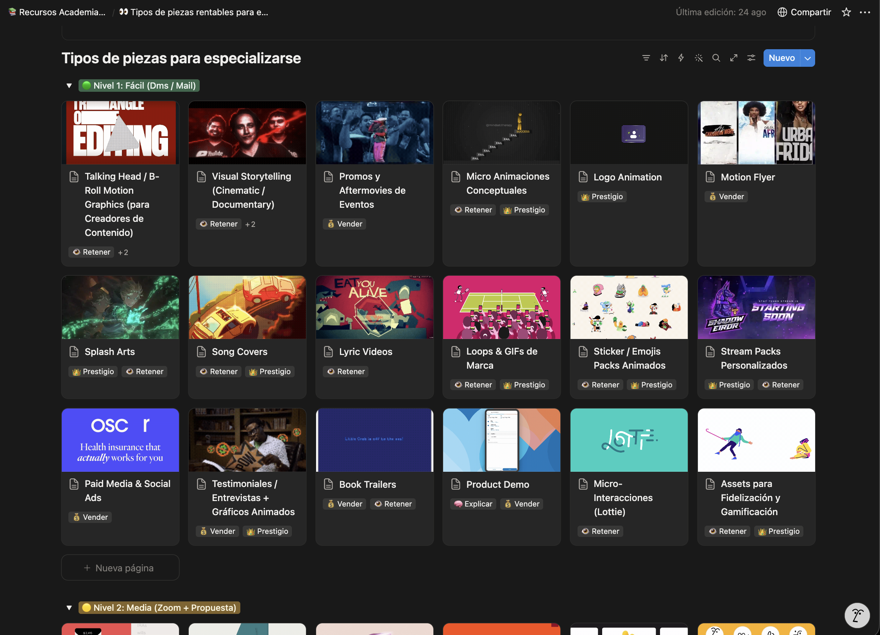Open the view settings sliders icon
Image resolution: width=880 pixels, height=635 pixels.
point(751,58)
